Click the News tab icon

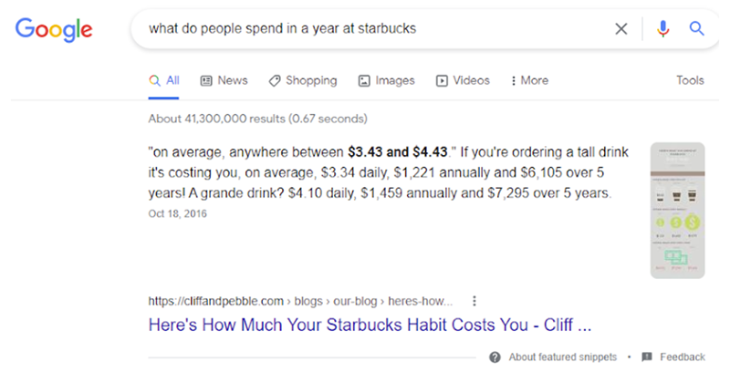206,80
